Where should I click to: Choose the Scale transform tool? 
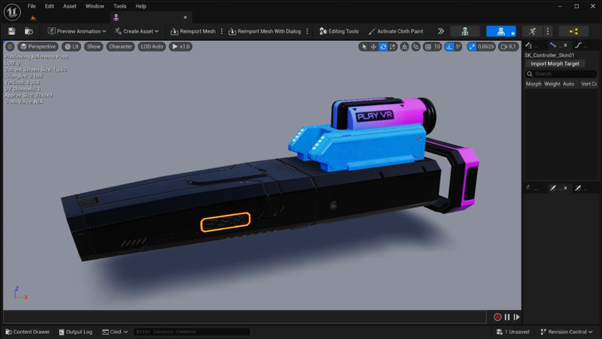pyautogui.click(x=393, y=47)
